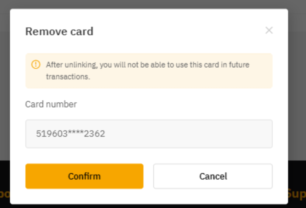Screen dimensions: 306x208
Task: Click the orange warning exclamation icon
Action: [x=36, y=64]
